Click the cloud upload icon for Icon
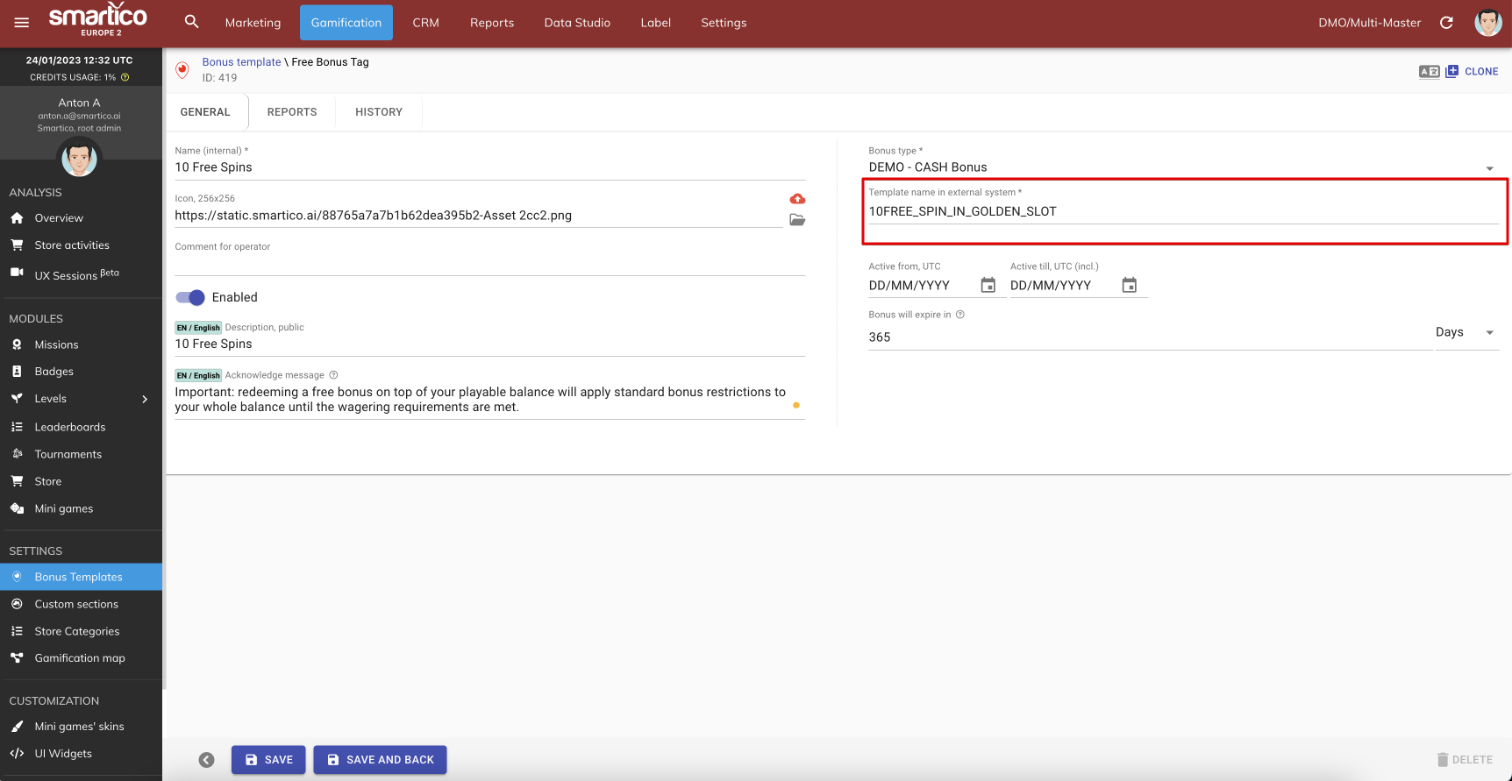 click(x=797, y=199)
